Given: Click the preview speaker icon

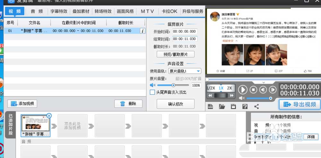Looking at the screenshot, I should pos(242,98).
